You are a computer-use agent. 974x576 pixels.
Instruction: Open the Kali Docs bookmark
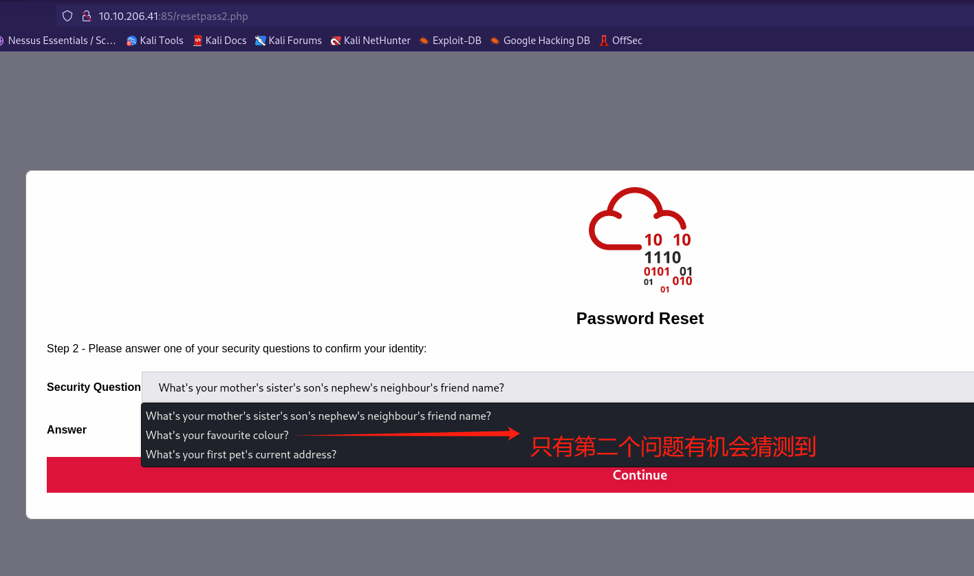point(219,41)
